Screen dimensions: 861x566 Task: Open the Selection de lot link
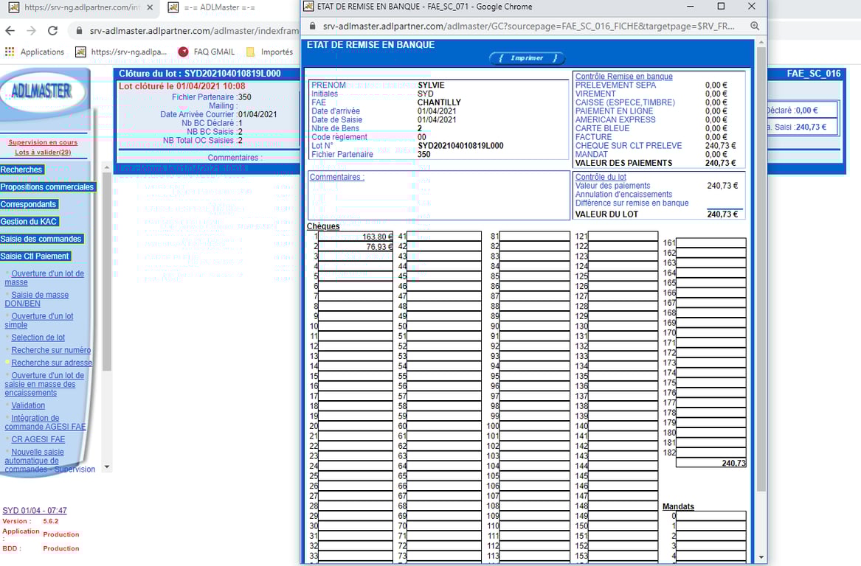click(x=38, y=338)
